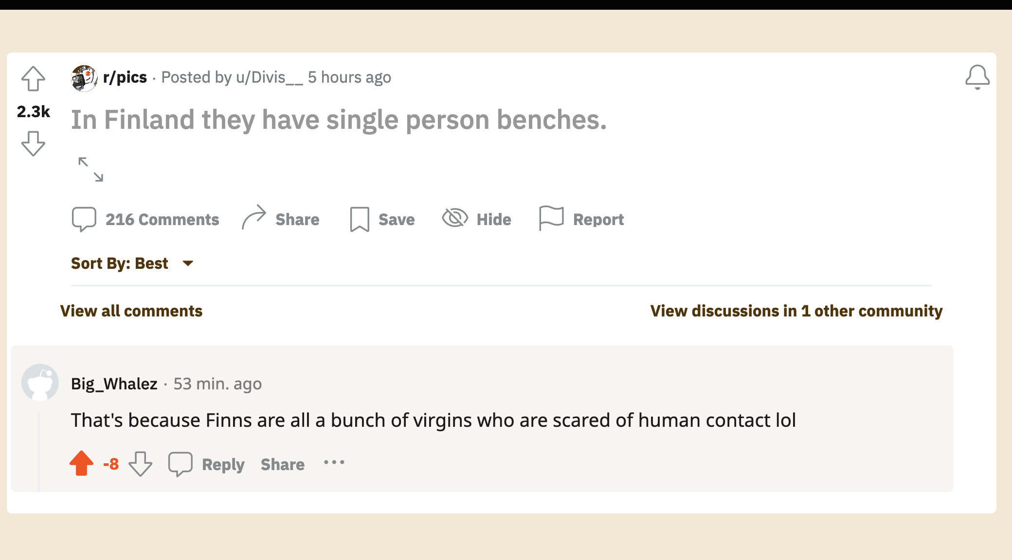Viewport: 1012px width, 560px height.
Task: Reply to the Big_Whalez comment
Action: pos(206,464)
